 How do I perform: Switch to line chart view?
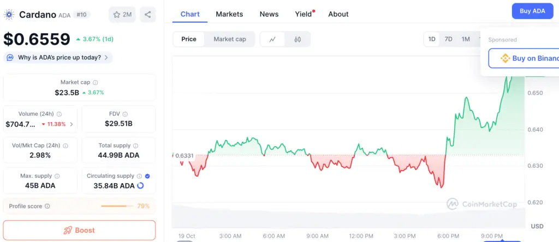272,39
